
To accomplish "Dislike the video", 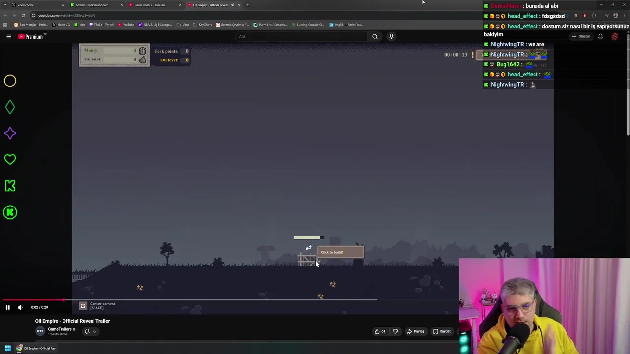I will (395, 331).
